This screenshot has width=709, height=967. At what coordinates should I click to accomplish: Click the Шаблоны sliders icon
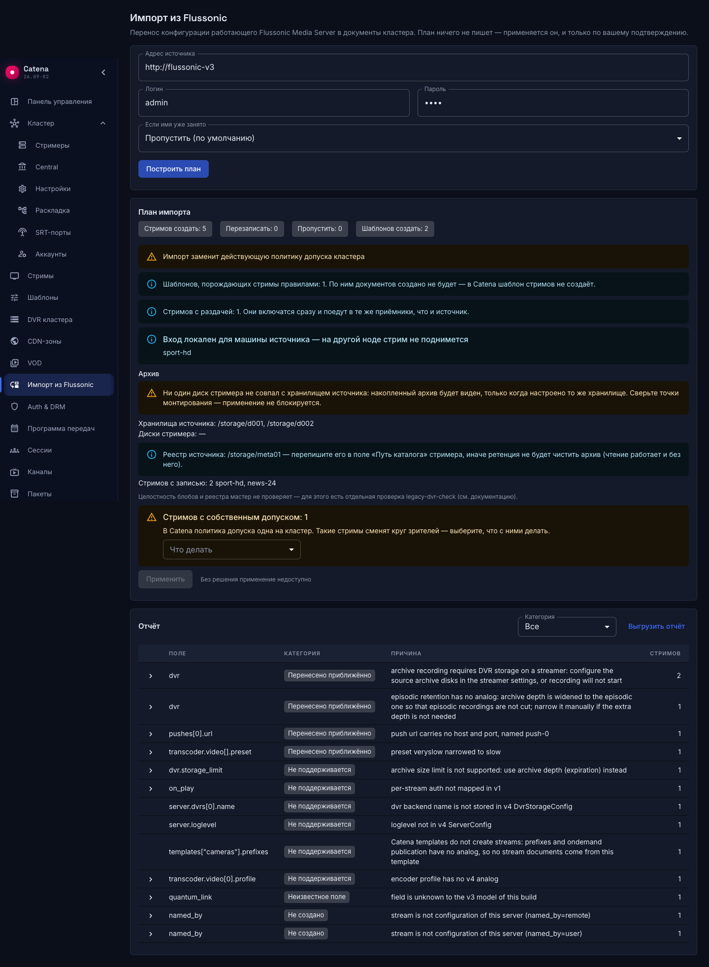tap(15, 297)
